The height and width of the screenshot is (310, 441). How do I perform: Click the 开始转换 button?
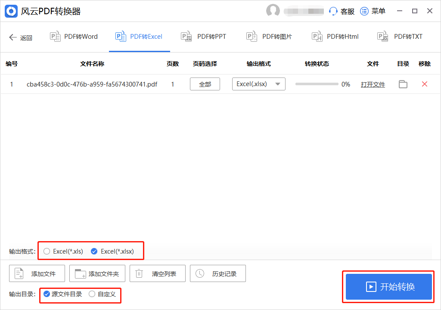tap(388, 287)
